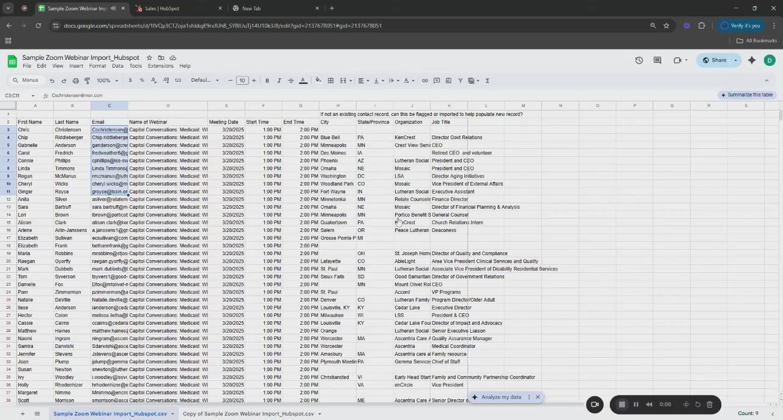Add a new sheet with plus
This screenshot has height=420, width=783.
pos(23,413)
